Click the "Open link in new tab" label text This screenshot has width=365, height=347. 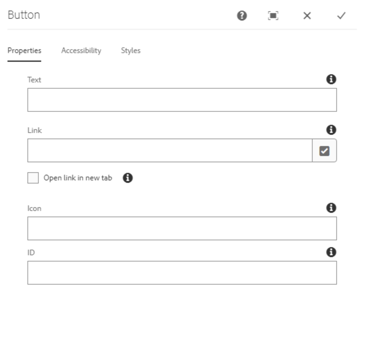[78, 178]
